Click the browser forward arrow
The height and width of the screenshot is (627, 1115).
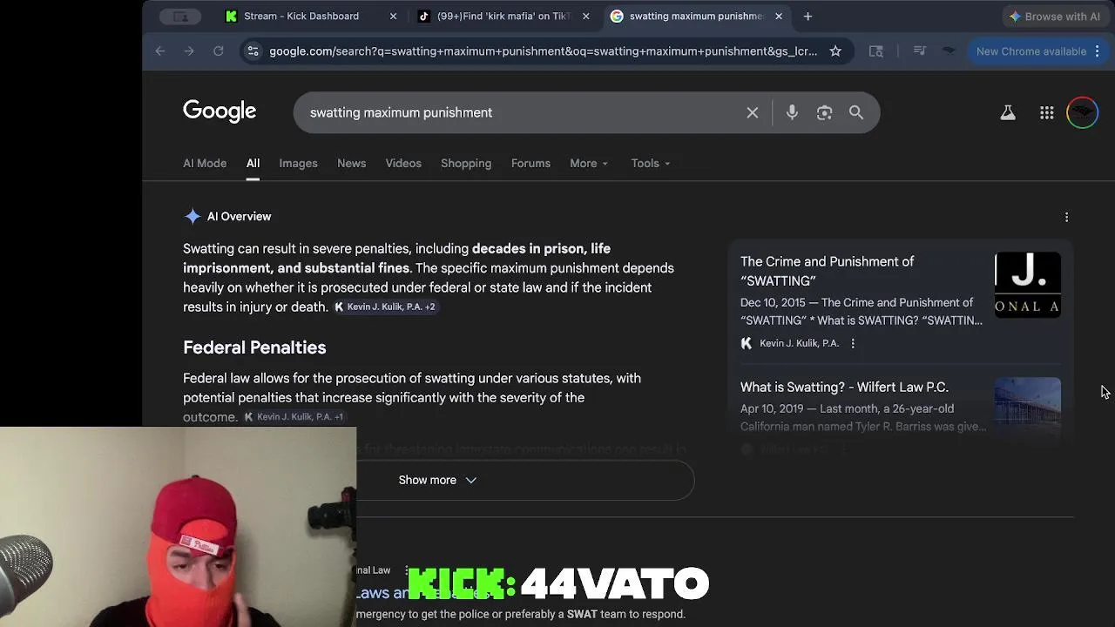189,51
